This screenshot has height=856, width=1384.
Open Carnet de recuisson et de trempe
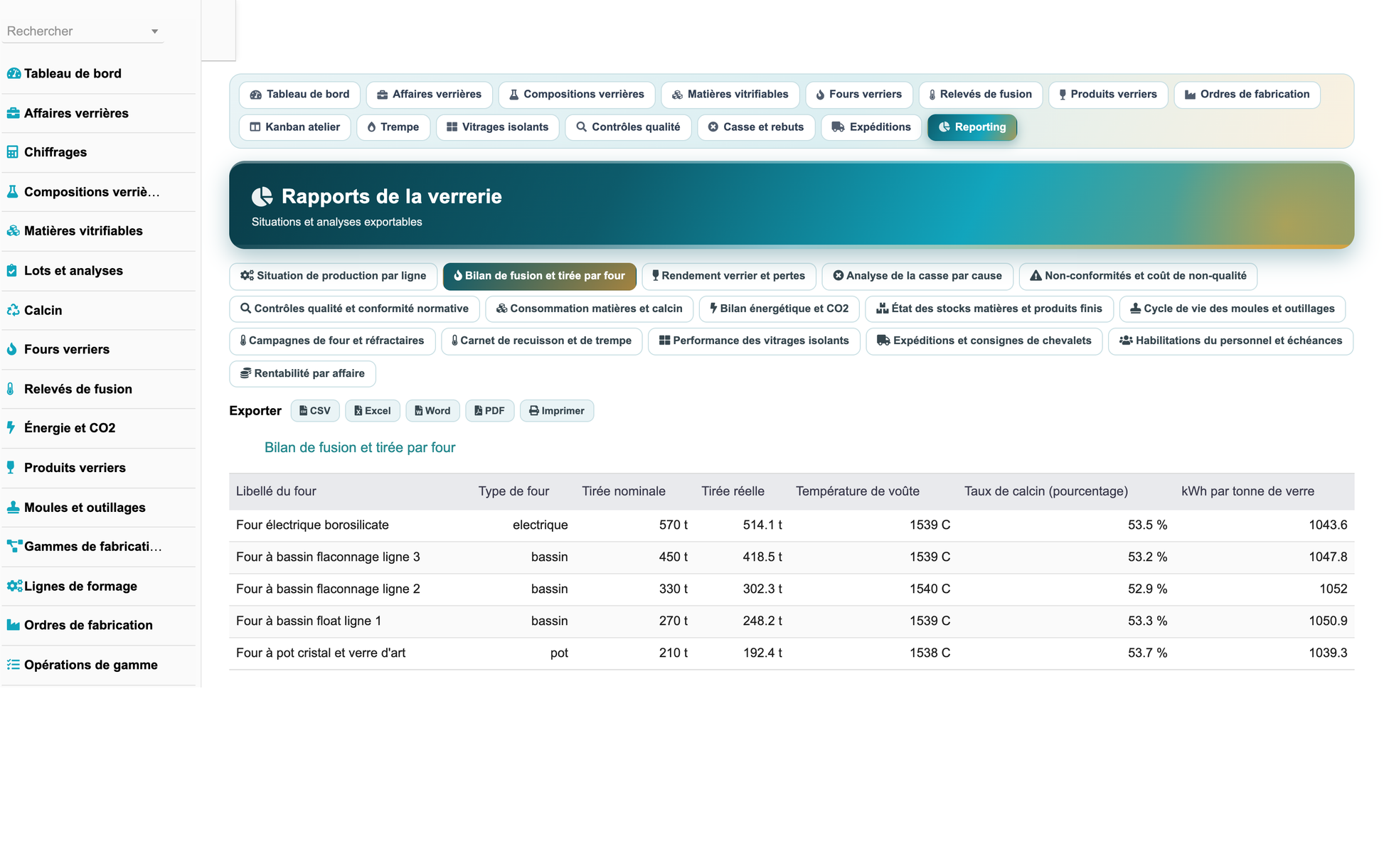click(x=542, y=341)
